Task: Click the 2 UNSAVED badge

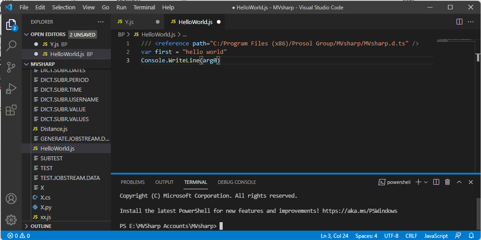Action: click(x=82, y=35)
